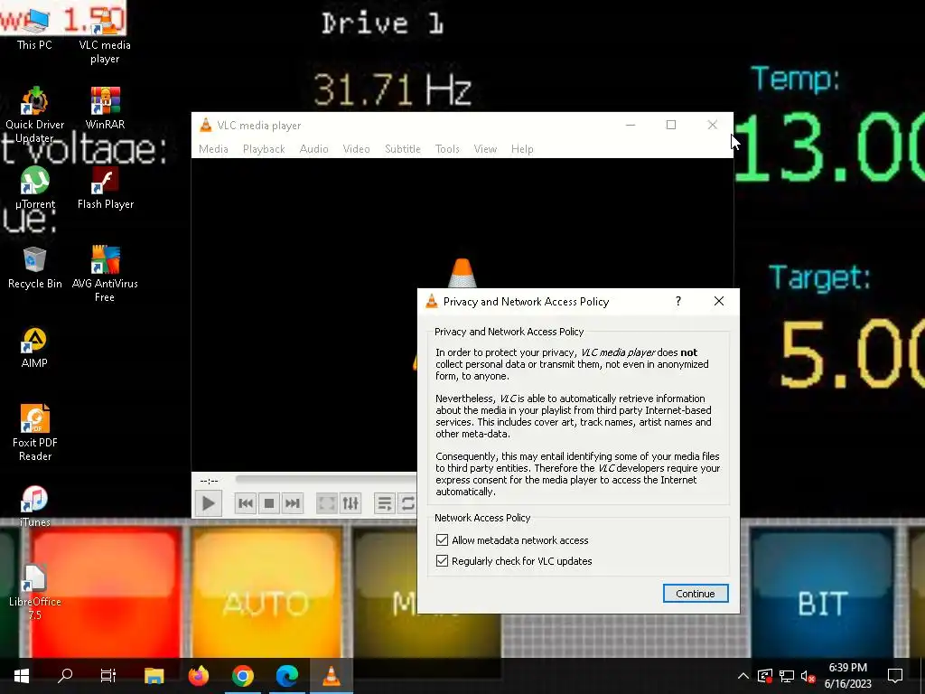Open the Playback menu
925x694 pixels.
[x=264, y=149]
